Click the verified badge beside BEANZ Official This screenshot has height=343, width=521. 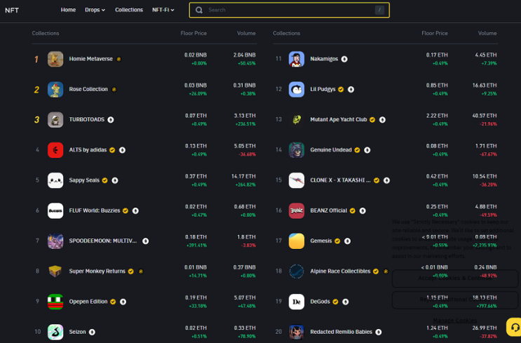(353, 210)
